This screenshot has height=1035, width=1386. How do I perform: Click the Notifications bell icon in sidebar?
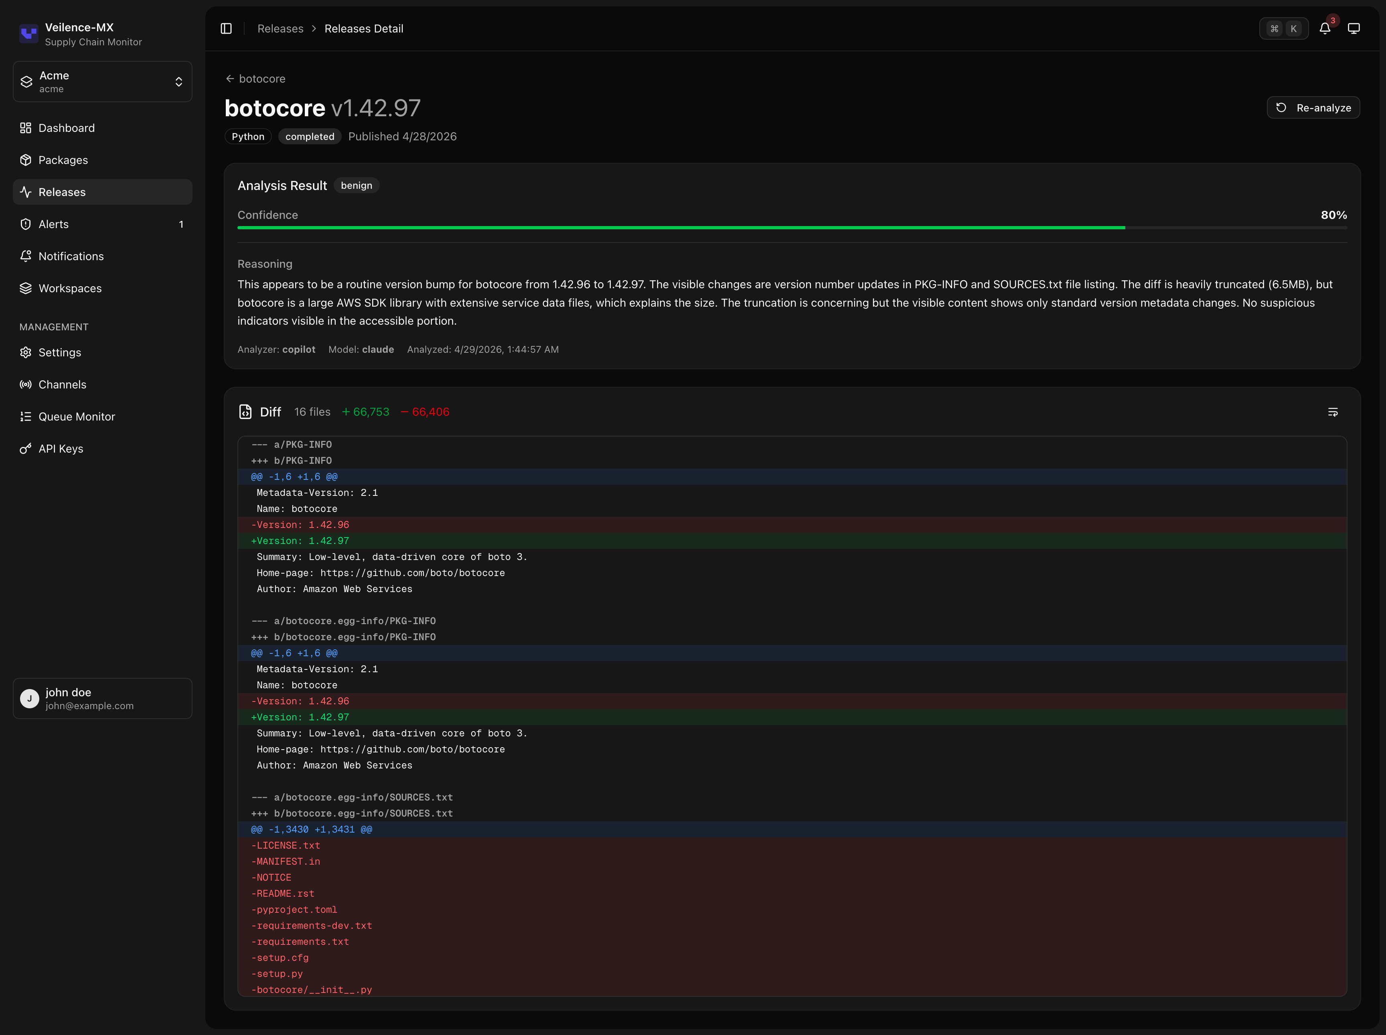click(x=26, y=256)
